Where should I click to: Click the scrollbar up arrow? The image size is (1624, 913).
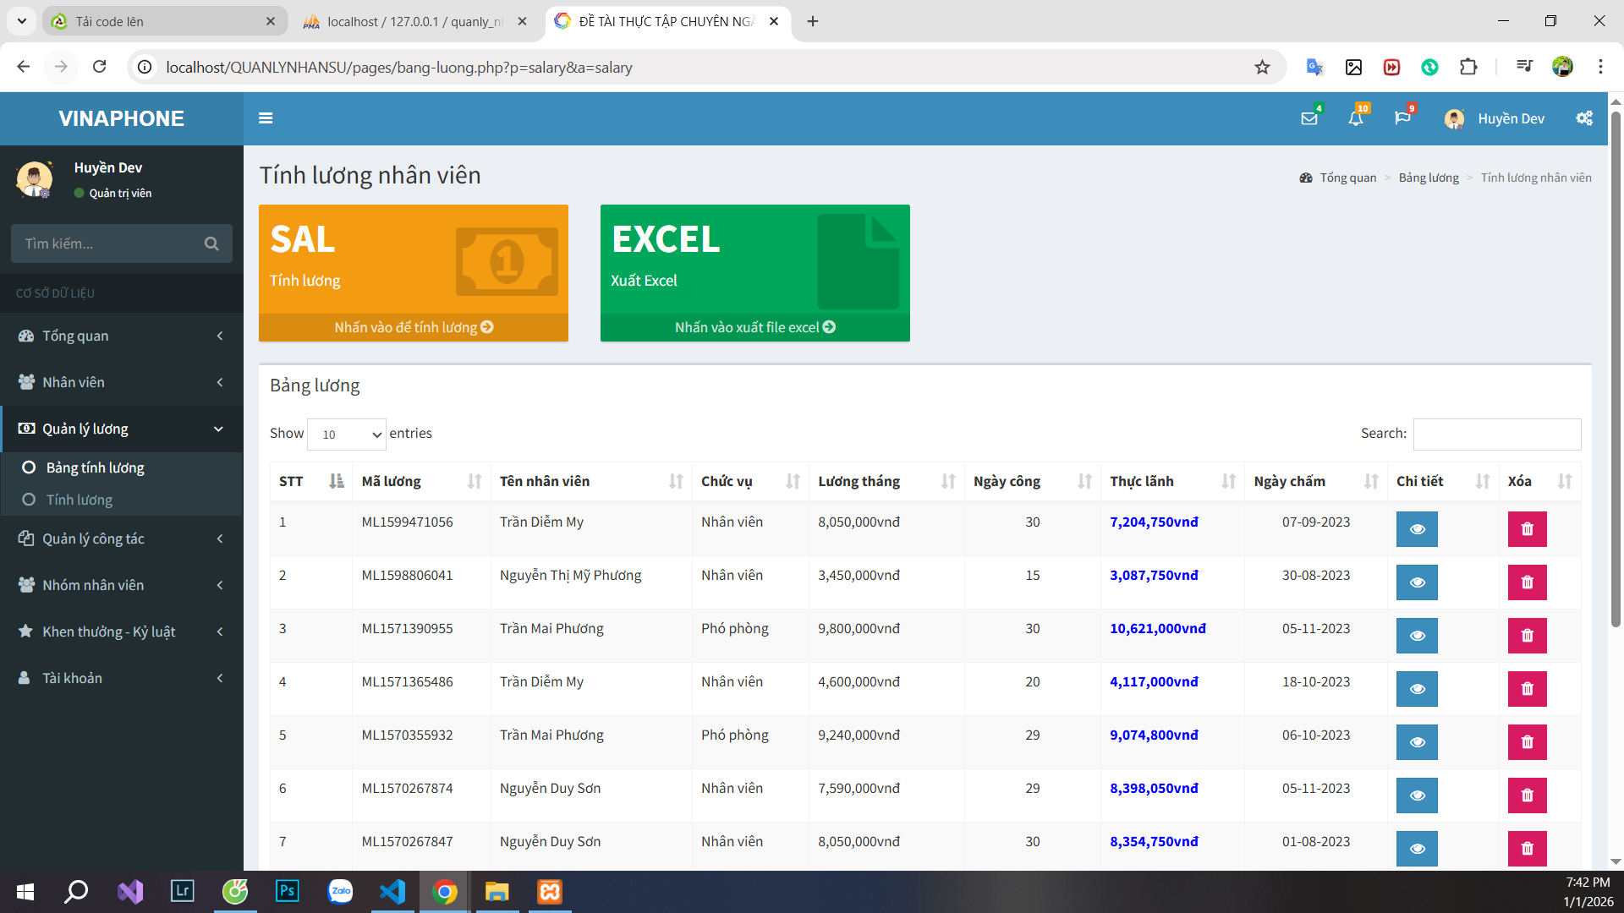[x=1616, y=101]
